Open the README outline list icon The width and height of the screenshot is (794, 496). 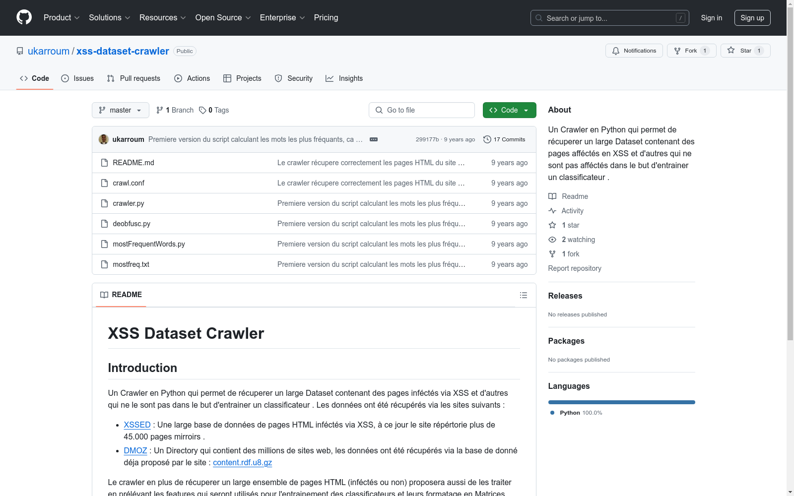coord(524,295)
